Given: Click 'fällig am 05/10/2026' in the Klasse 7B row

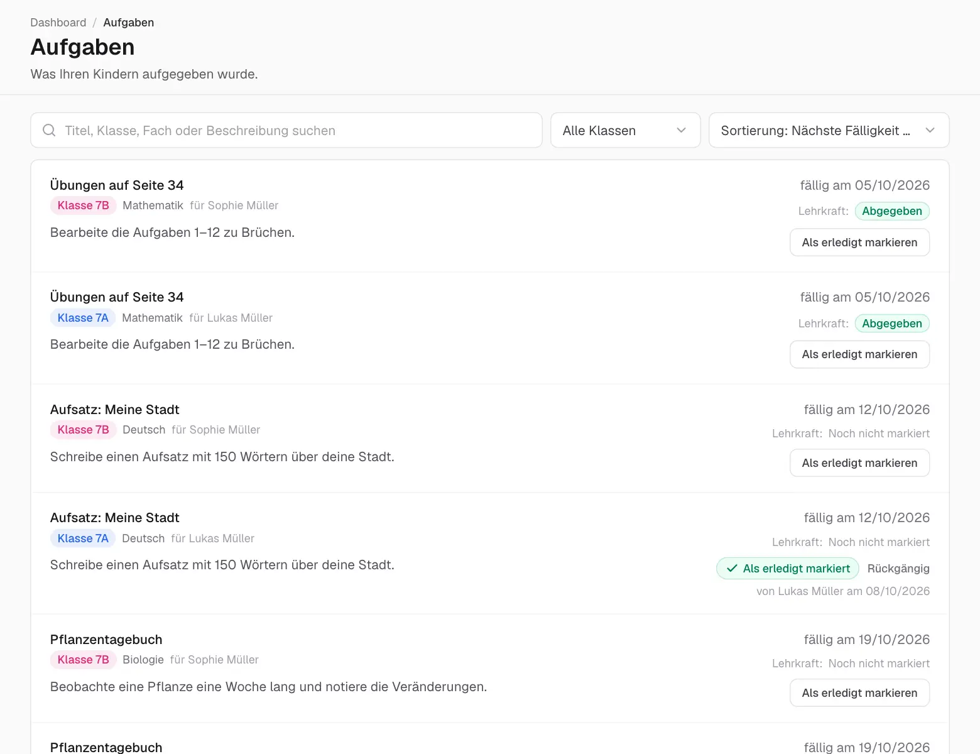Looking at the screenshot, I should click(865, 185).
